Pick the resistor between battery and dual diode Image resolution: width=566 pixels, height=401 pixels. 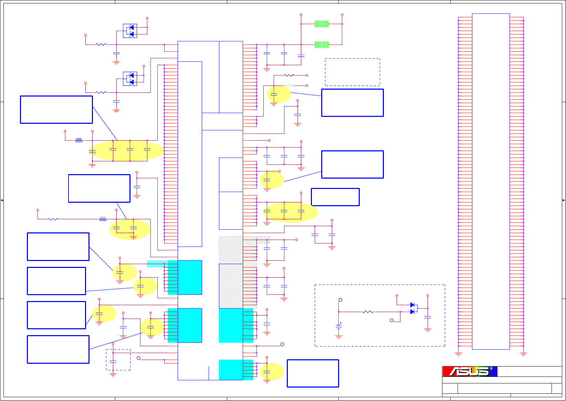click(x=368, y=312)
